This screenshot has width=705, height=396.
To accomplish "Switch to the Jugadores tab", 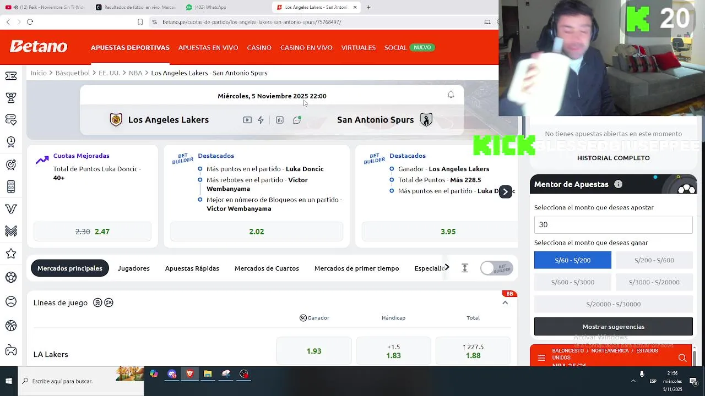I will click(133, 268).
